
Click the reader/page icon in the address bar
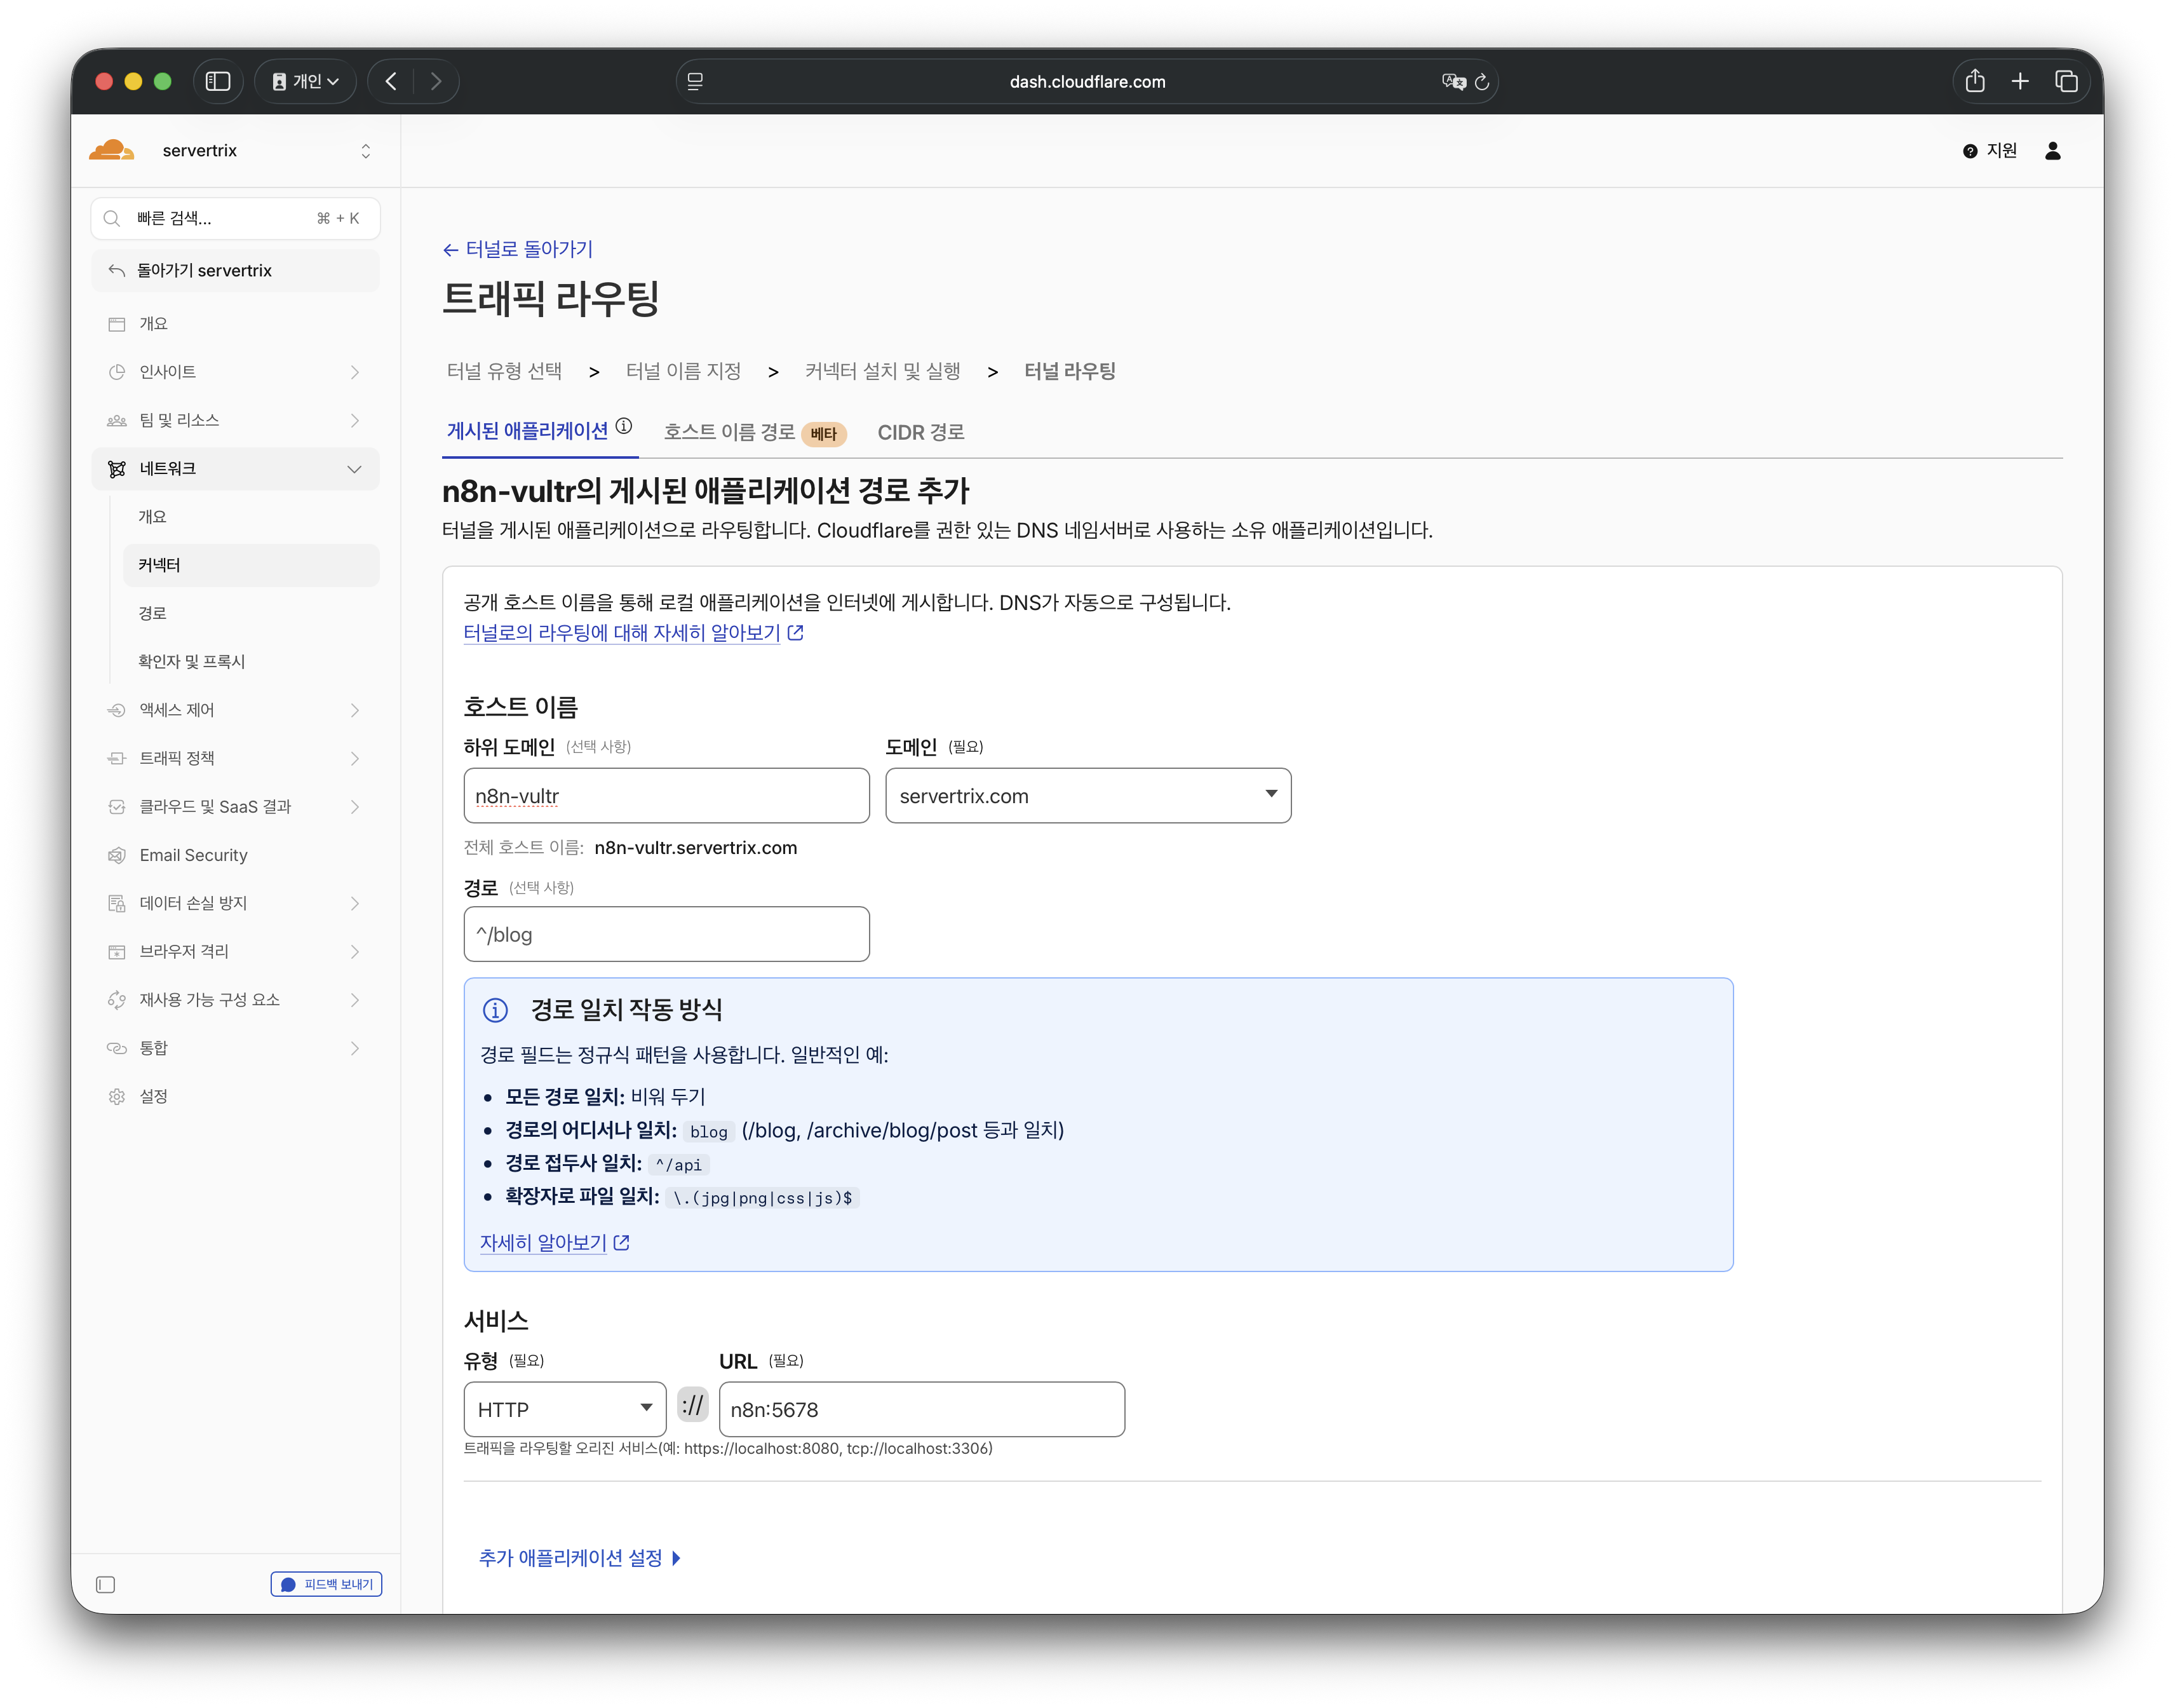[696, 82]
